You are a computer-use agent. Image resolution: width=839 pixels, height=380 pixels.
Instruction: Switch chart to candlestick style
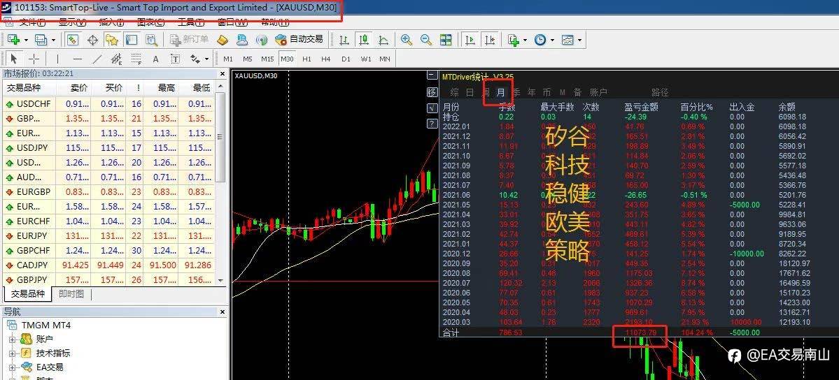[365, 40]
